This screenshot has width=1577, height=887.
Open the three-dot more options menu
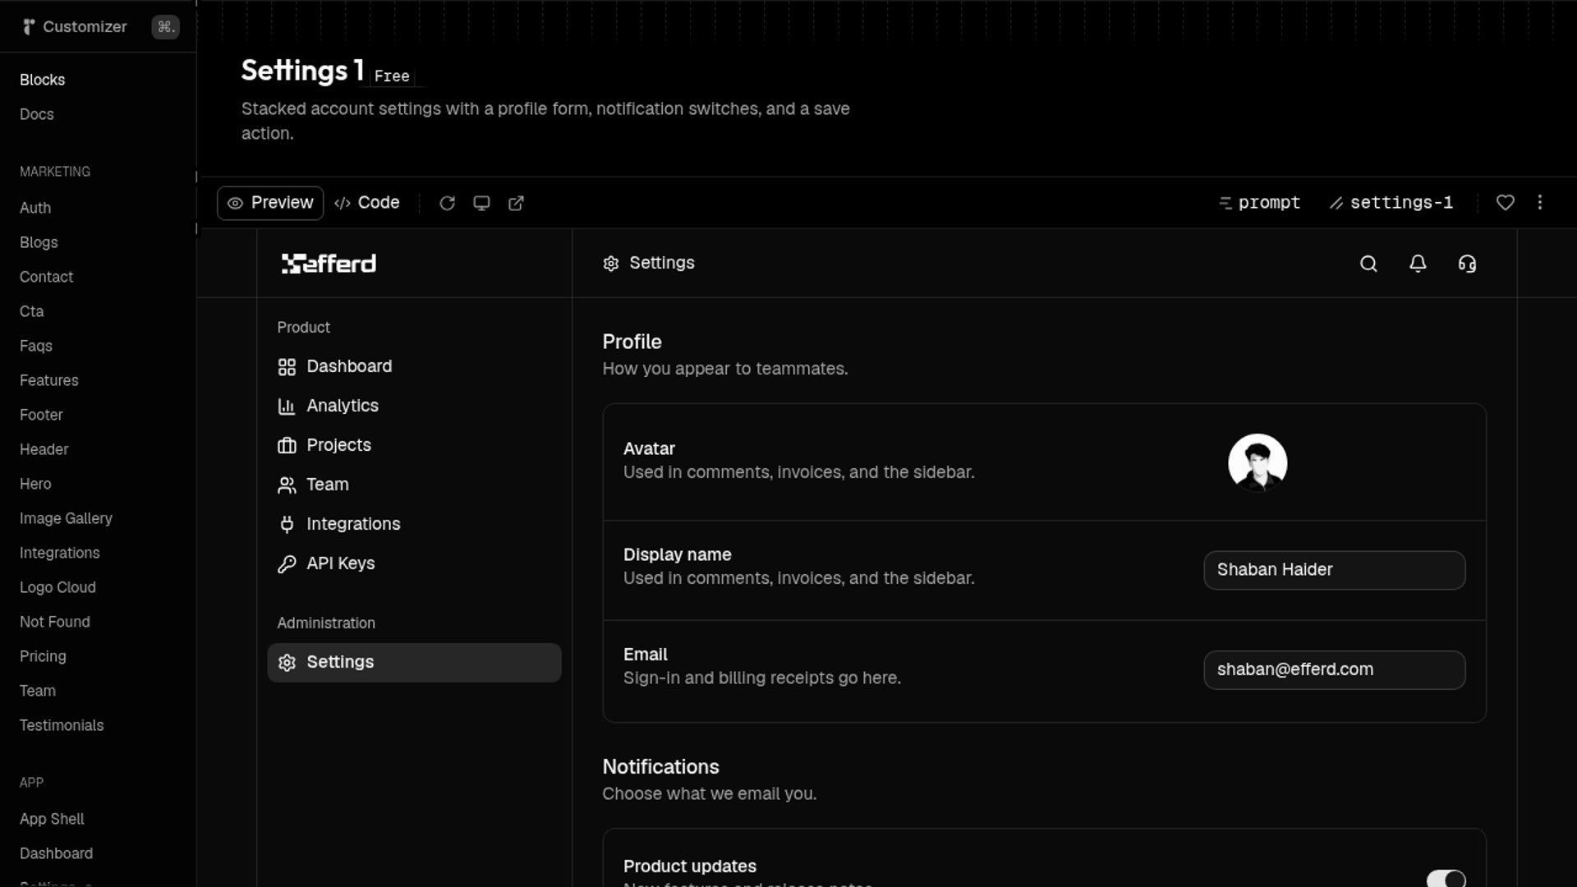(x=1540, y=202)
